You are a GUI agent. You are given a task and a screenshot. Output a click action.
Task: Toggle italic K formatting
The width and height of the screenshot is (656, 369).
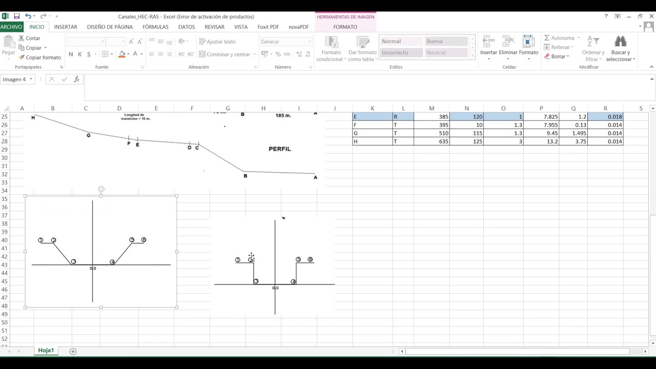coord(79,54)
